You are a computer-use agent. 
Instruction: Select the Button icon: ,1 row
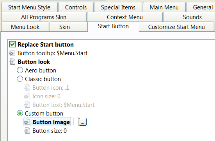tap(51, 88)
